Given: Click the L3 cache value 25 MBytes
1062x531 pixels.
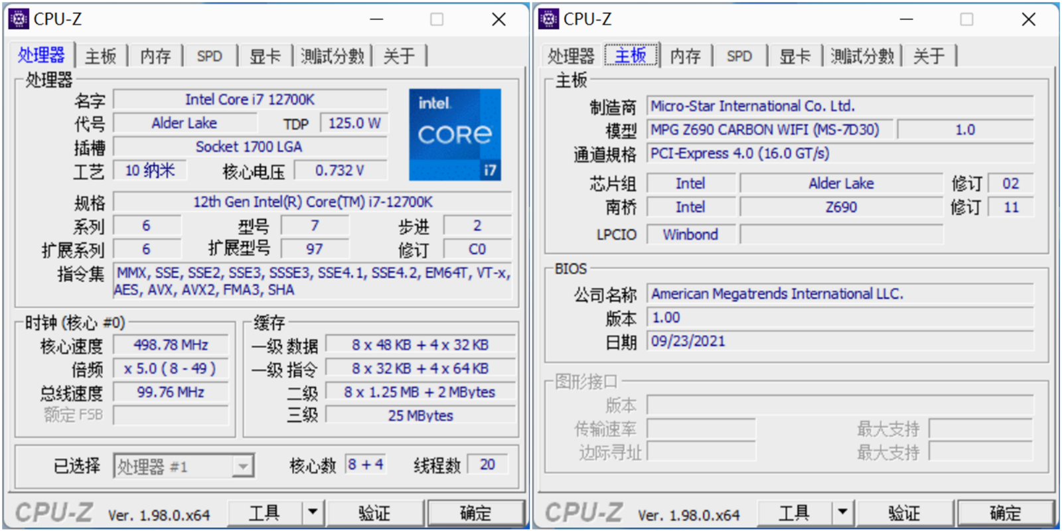Looking at the screenshot, I should coord(420,416).
